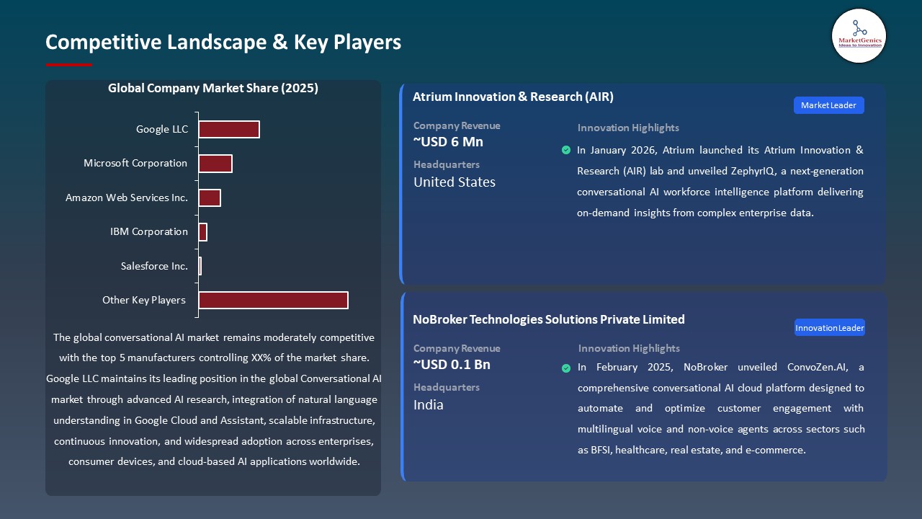Select the Microsoft Corporation market share bar
922x519 pixels.
pyautogui.click(x=215, y=163)
